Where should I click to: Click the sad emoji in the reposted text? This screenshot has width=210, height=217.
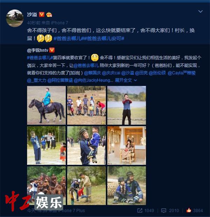click(95, 57)
